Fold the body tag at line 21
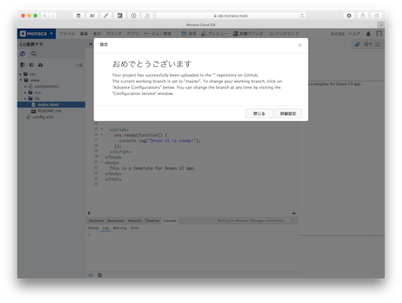This screenshot has width=402, height=303. coord(102,162)
